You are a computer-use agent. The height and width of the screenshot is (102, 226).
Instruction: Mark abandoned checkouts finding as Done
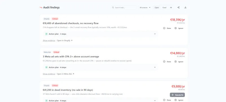pos(167,28)
